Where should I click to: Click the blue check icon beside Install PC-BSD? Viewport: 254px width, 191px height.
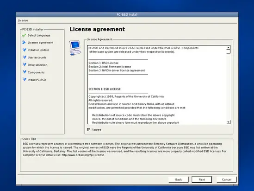click(25, 80)
